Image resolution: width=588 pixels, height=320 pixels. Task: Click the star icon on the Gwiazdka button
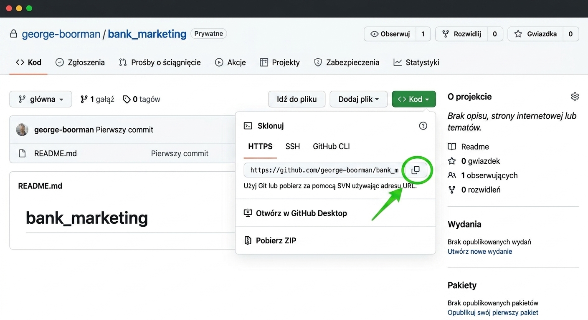(518, 34)
